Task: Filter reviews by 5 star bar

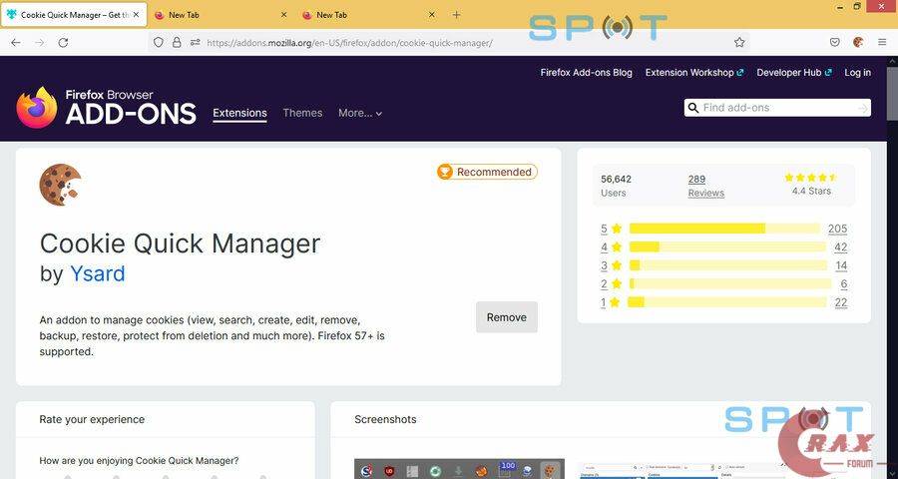Action: pos(724,229)
